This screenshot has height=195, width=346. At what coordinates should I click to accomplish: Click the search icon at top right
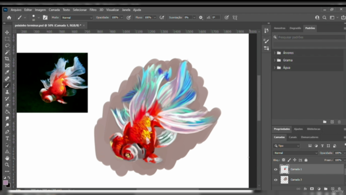point(324,17)
